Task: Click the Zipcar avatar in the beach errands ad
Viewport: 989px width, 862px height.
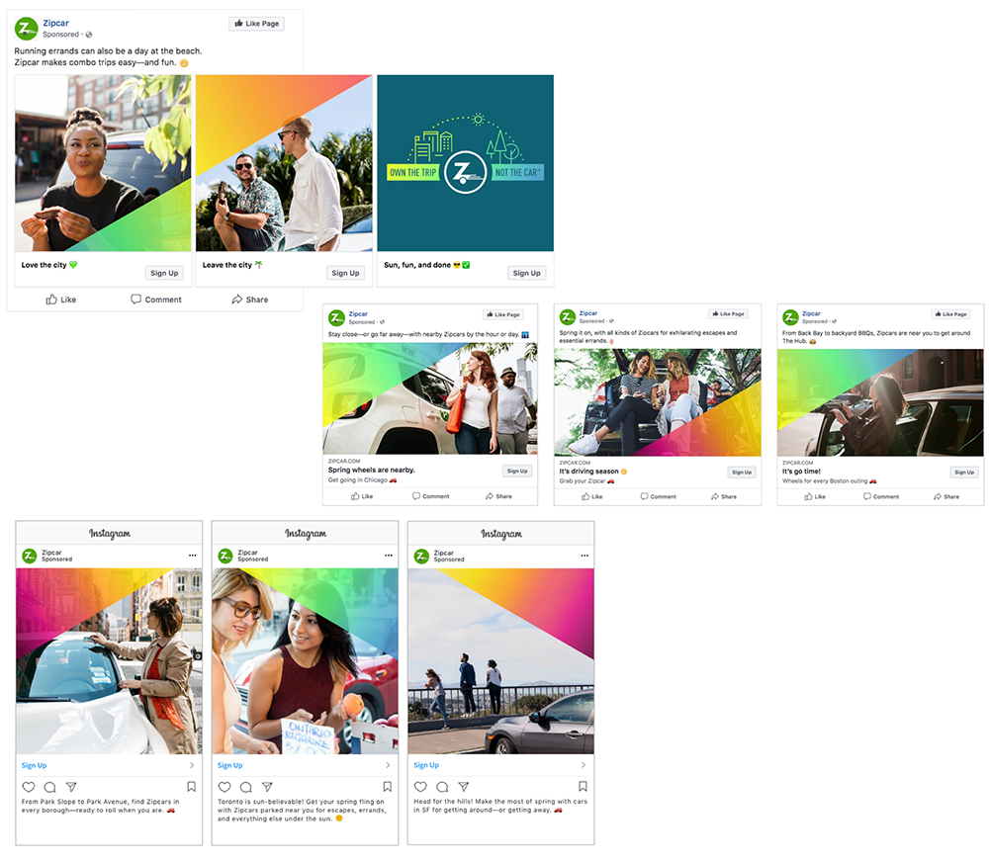Action: point(27,29)
